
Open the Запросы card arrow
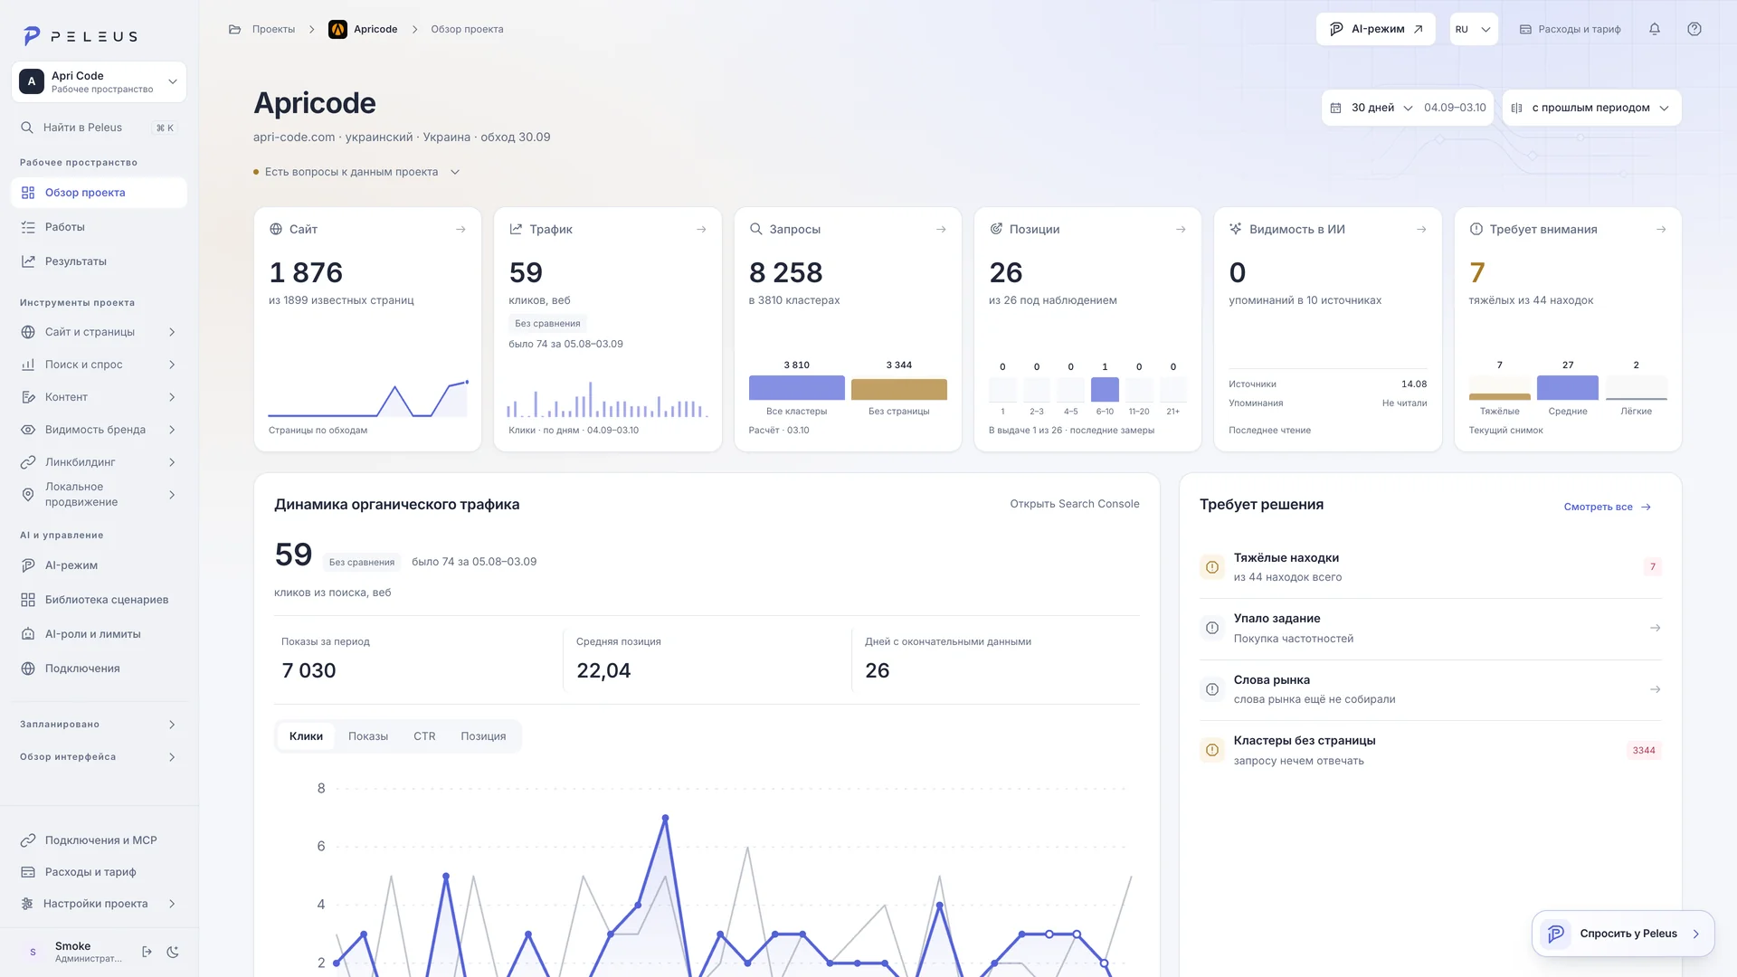pyautogui.click(x=941, y=230)
